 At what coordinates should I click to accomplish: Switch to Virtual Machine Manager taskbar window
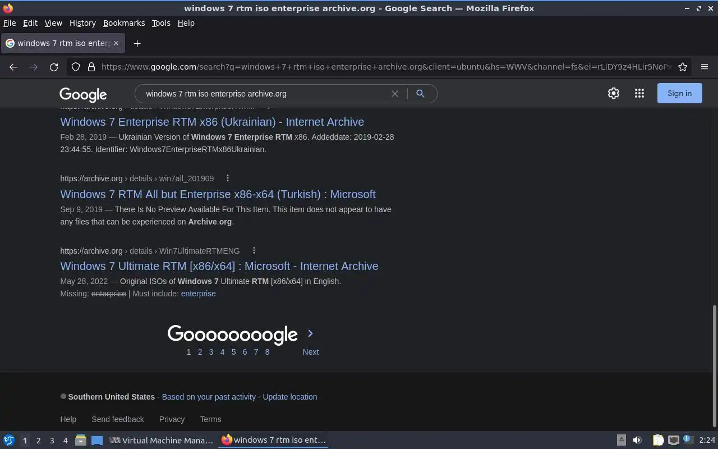[x=161, y=441]
